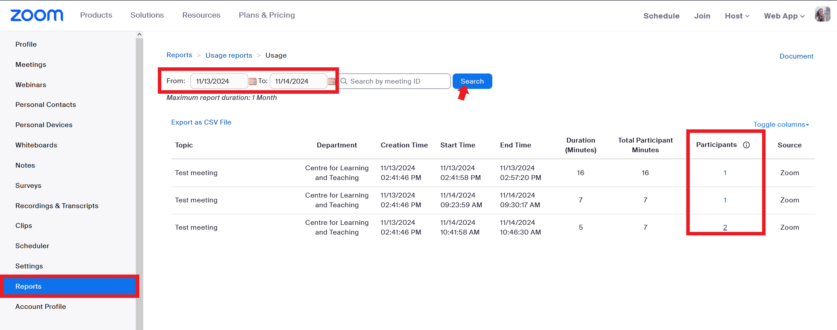The image size is (837, 330).
Task: Open the To date calendar picker
Action: tap(331, 81)
